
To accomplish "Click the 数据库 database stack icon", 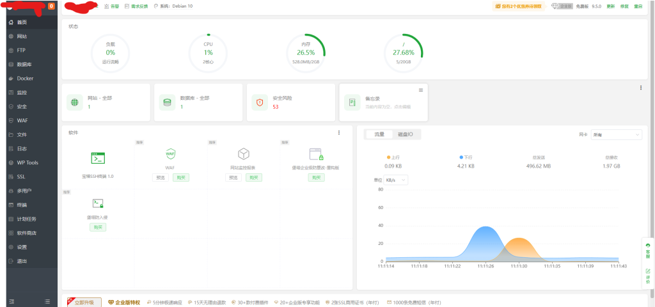I will pos(168,102).
